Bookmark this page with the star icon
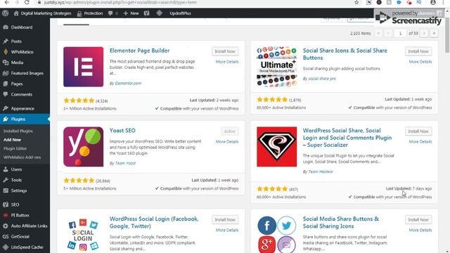 356,3
